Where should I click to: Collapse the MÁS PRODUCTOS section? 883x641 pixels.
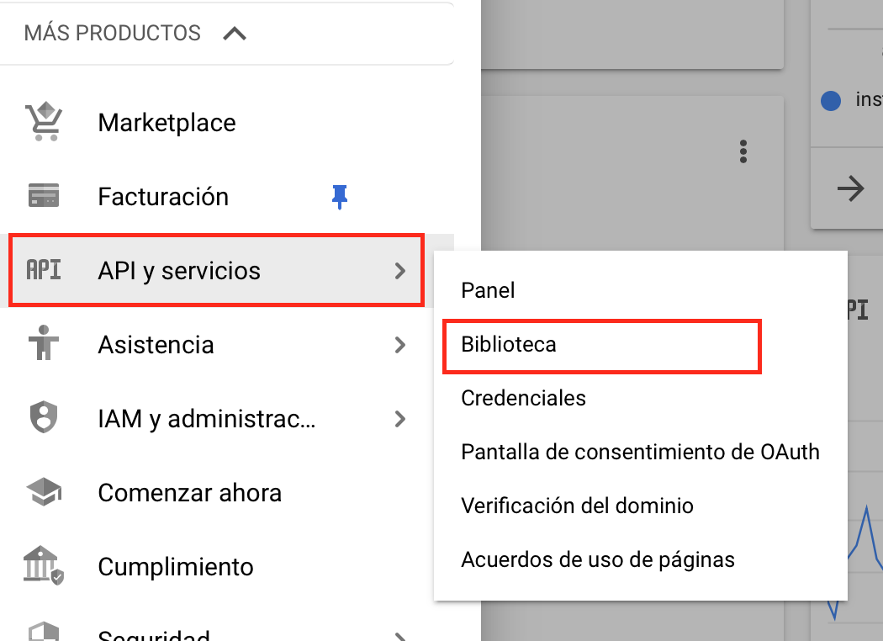(235, 34)
